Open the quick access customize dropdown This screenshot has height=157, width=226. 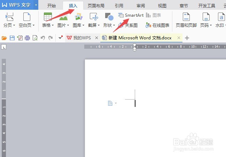point(61,38)
